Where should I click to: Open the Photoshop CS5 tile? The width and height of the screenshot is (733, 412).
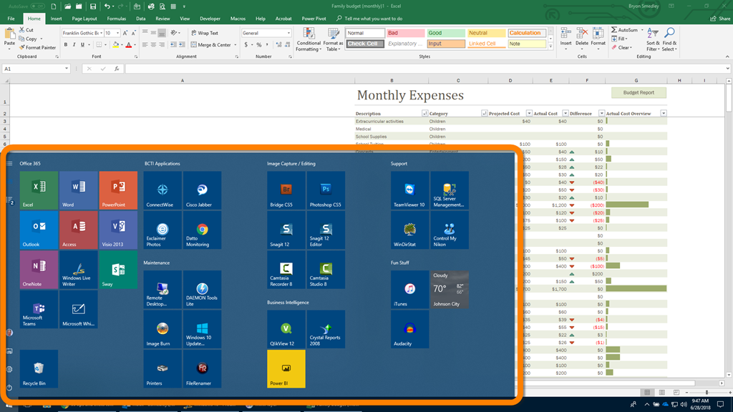[x=326, y=190]
